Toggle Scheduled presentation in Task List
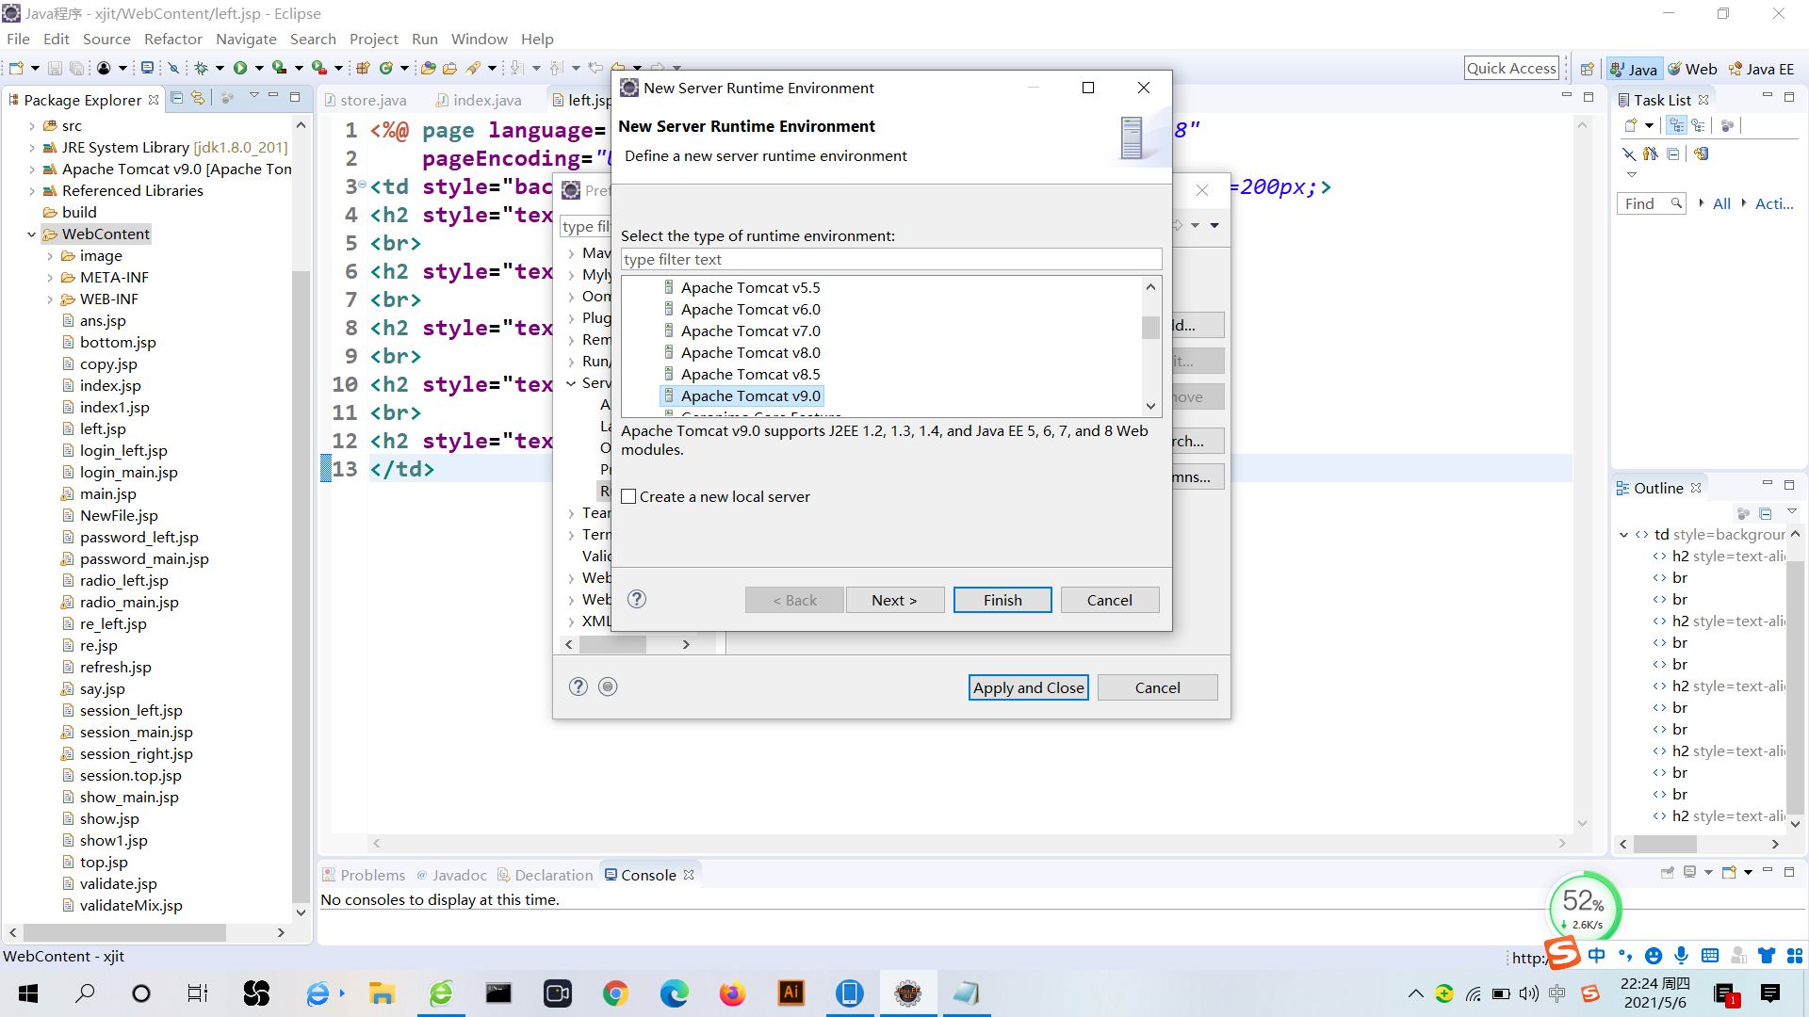Screen dimensions: 1809x1017 coord(1698,125)
